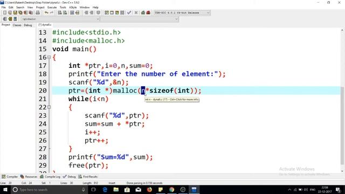Switch to the Classes sidebar tab
The width and height of the screenshot is (345, 194).
(x=17, y=25)
